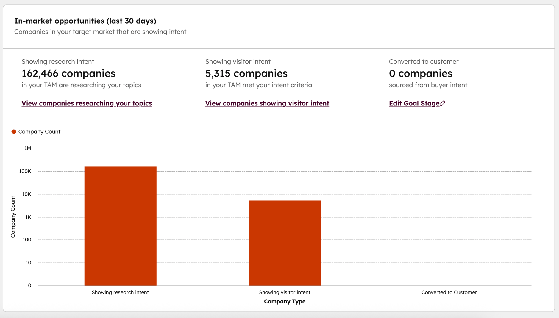
Task: Click the 1M y-axis tick label
Action: tap(28, 148)
